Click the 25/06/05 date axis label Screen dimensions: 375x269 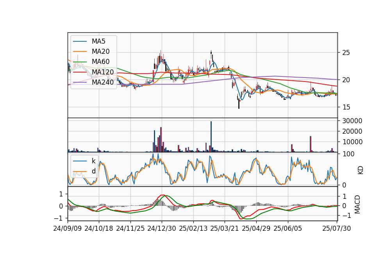click(x=288, y=228)
